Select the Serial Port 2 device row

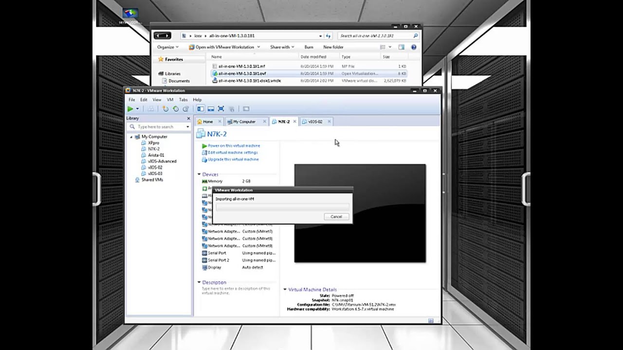coord(238,261)
